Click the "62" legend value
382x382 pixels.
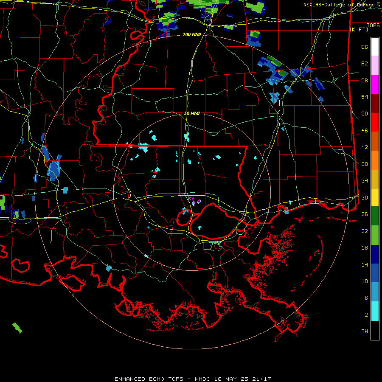click(x=365, y=64)
